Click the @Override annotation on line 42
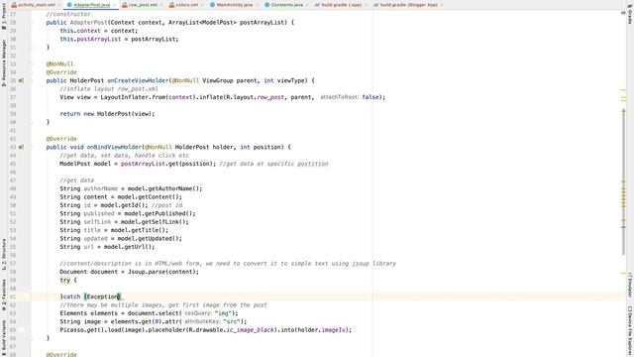 click(61, 139)
